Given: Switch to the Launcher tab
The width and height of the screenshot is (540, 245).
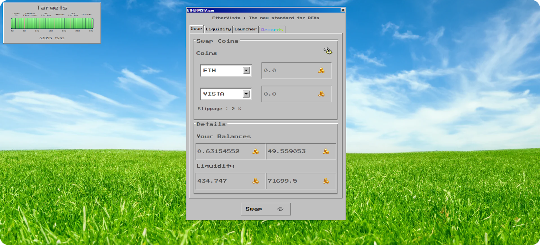Looking at the screenshot, I should point(245,29).
